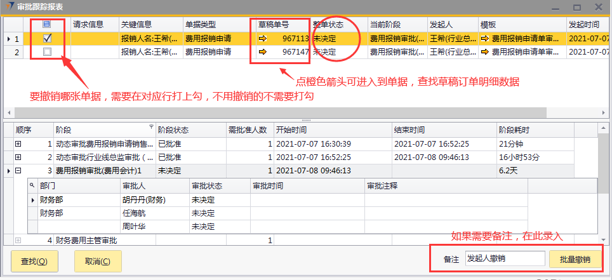Click template arrow icon in second row
Viewport: 612px width, 280px height.
[486, 52]
